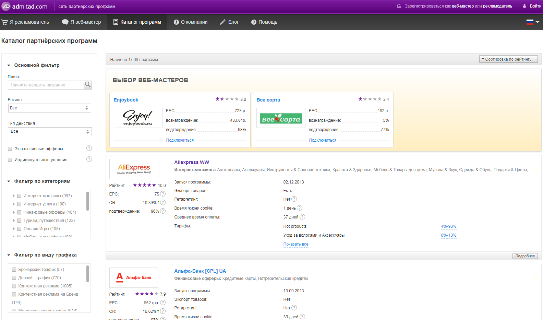Open Я веб-мастер menu
Image resolution: width=543 pixels, height=320 pixels.
(x=81, y=22)
